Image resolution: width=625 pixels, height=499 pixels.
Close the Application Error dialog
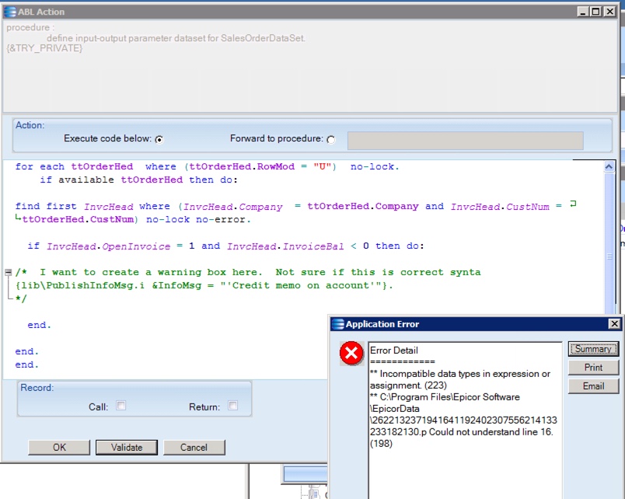click(x=614, y=323)
